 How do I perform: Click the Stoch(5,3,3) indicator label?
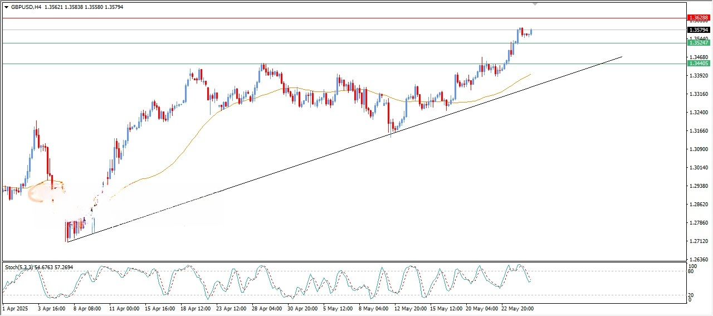pos(19,268)
